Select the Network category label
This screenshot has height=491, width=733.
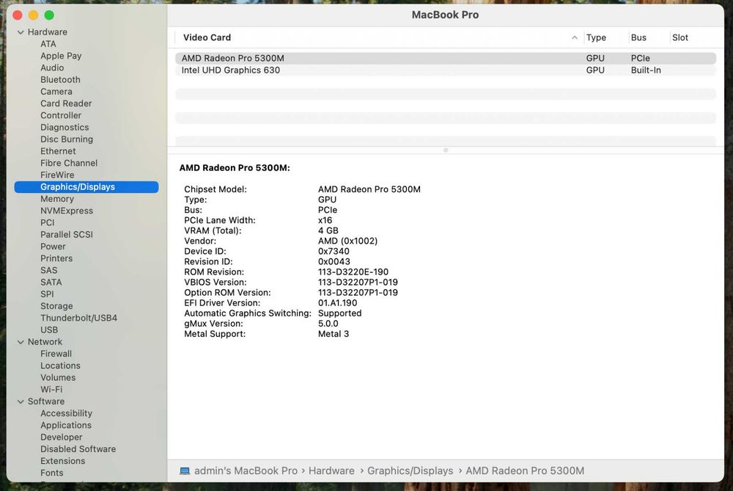coord(45,342)
